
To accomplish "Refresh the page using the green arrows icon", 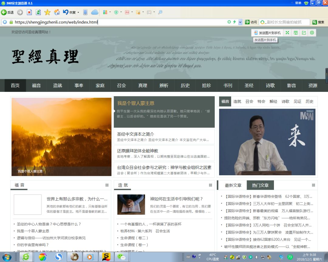I will click(x=38, y=12).
